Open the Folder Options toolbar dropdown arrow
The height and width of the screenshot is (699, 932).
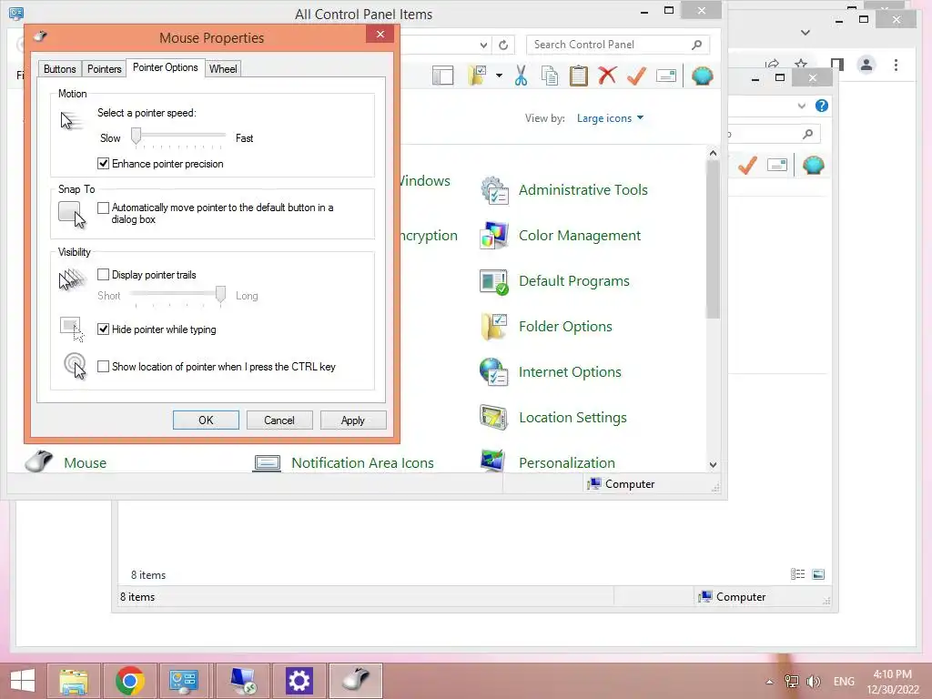[499, 76]
